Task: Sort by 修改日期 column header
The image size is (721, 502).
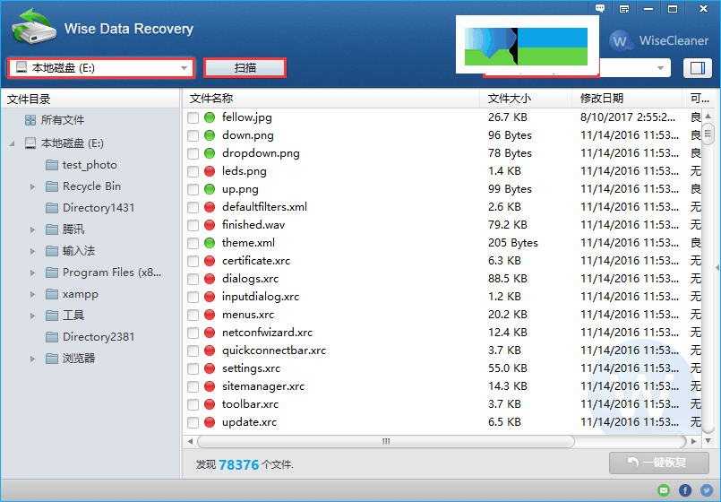Action: [x=627, y=98]
